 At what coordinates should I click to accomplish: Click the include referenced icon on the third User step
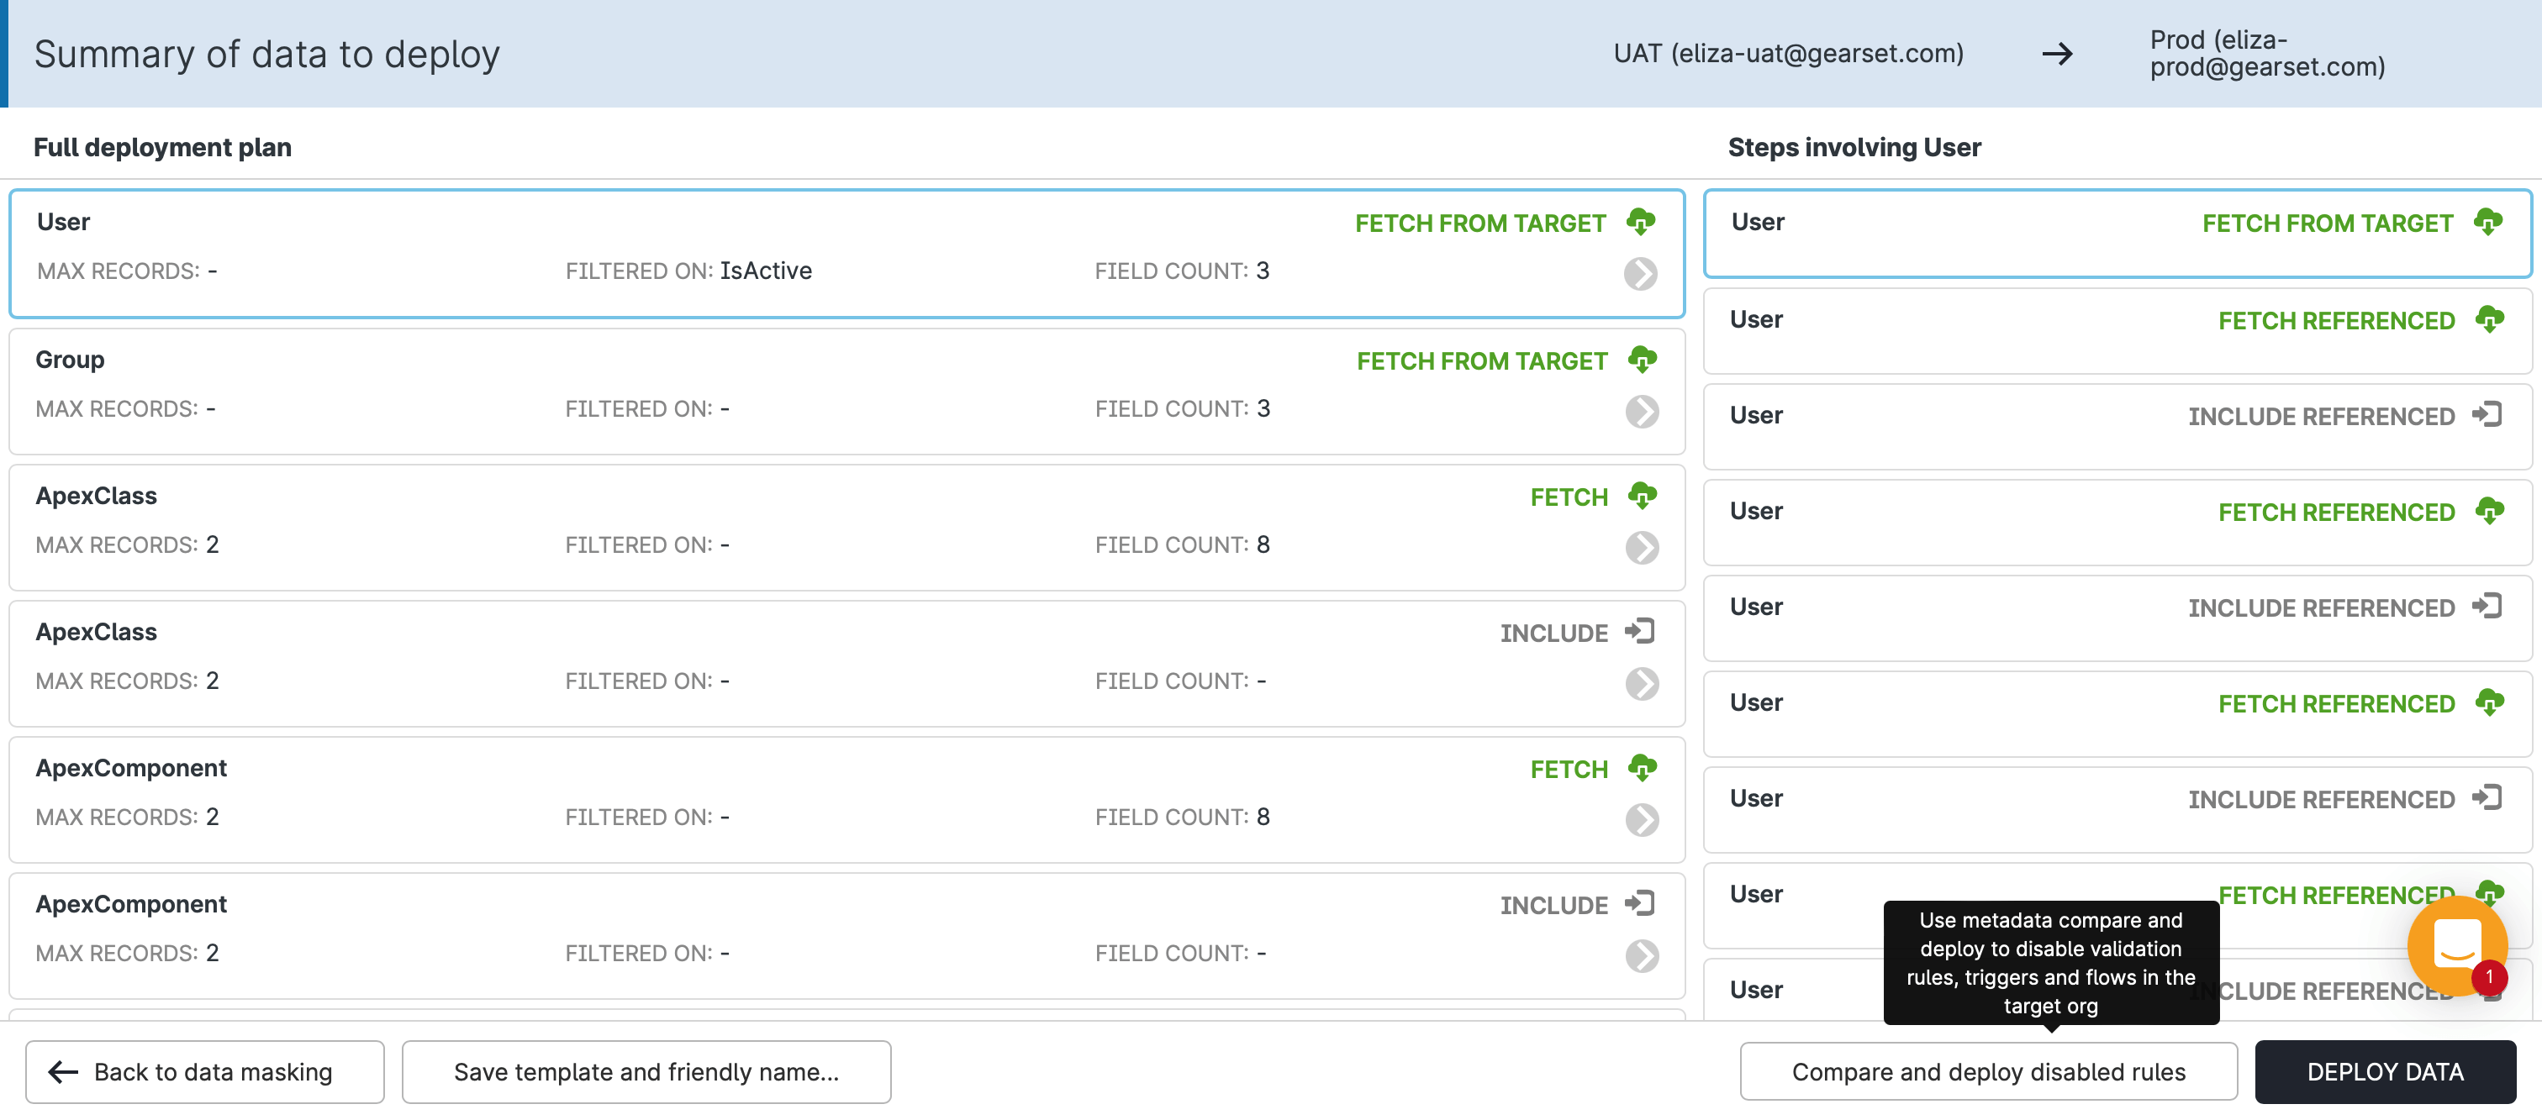tap(2489, 414)
